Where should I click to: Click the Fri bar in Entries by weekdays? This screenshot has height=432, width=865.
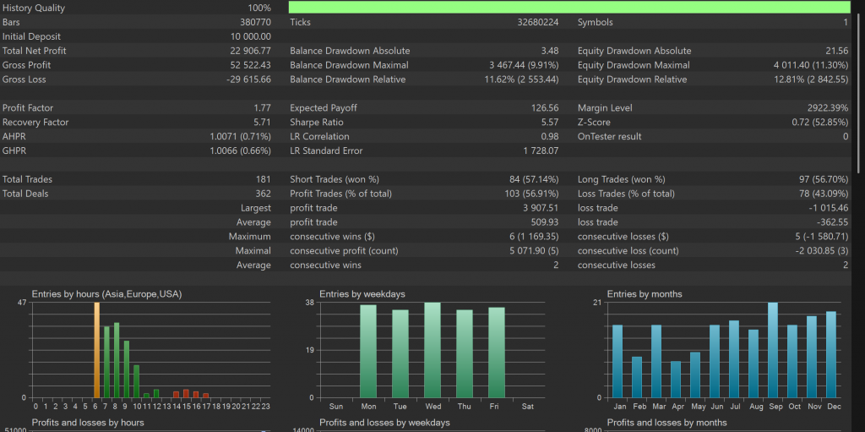496,352
